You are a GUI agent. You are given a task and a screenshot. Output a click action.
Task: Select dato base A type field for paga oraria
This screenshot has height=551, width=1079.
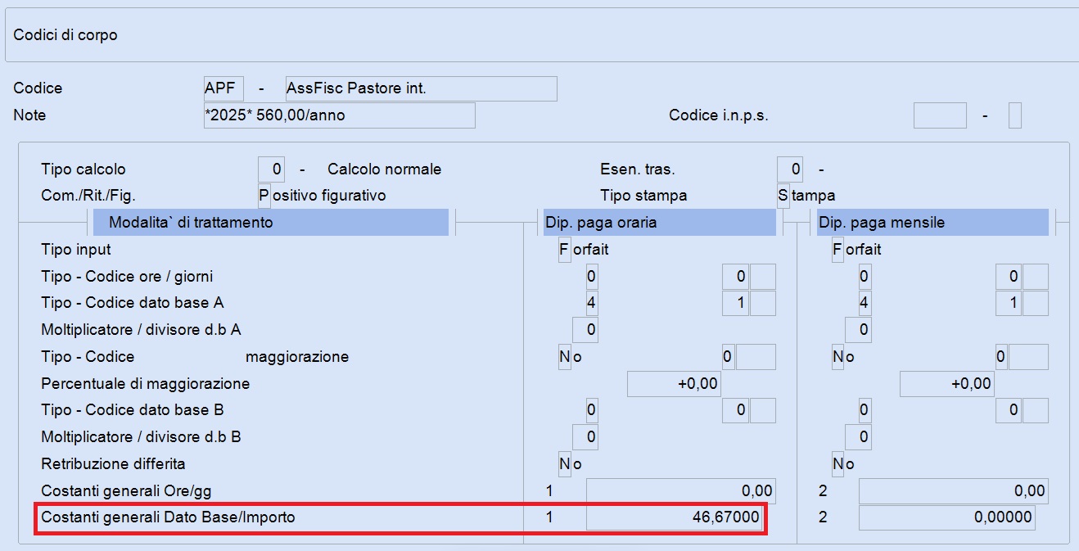[591, 303]
